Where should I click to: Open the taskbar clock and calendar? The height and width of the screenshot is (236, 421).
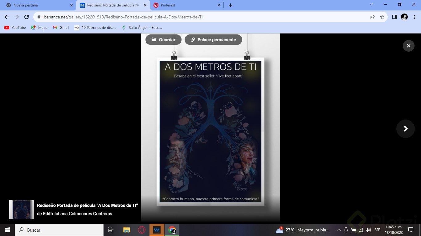(x=394, y=230)
